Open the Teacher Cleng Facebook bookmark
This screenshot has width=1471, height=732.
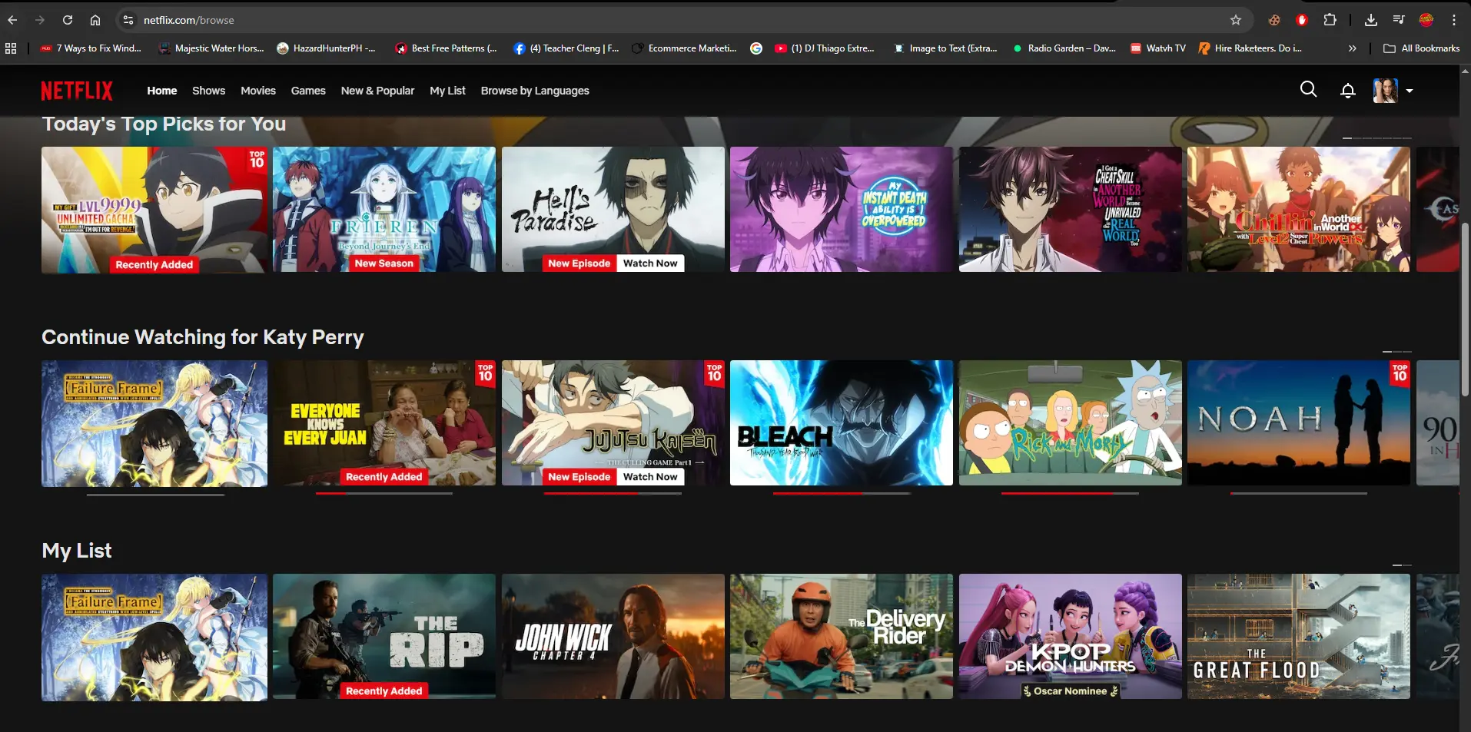pyautogui.click(x=566, y=48)
